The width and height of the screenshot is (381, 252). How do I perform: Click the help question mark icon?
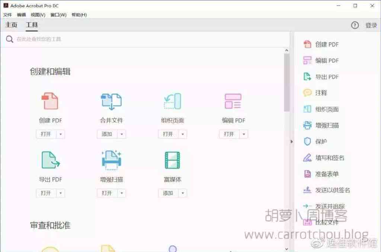pos(355,25)
